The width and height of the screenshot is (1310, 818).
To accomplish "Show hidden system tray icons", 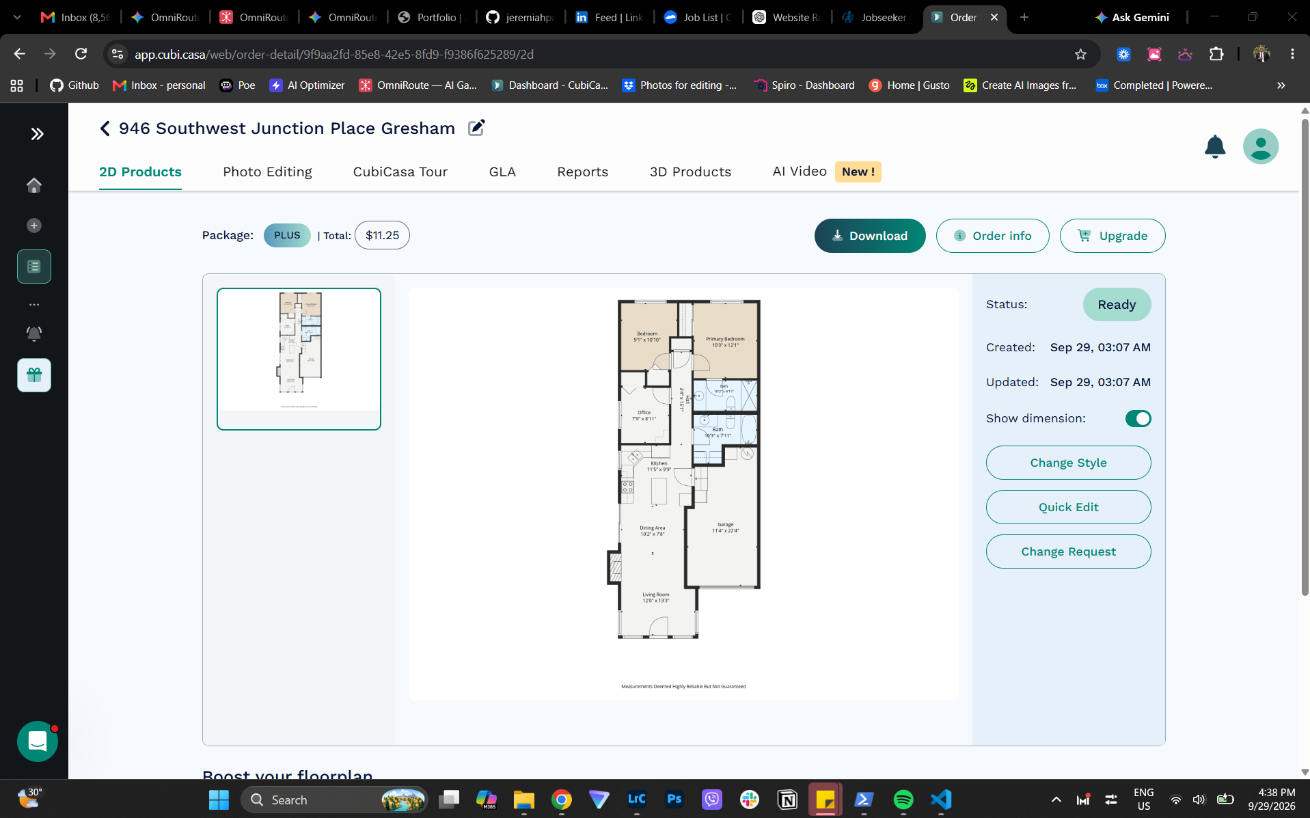I will pyautogui.click(x=1056, y=799).
